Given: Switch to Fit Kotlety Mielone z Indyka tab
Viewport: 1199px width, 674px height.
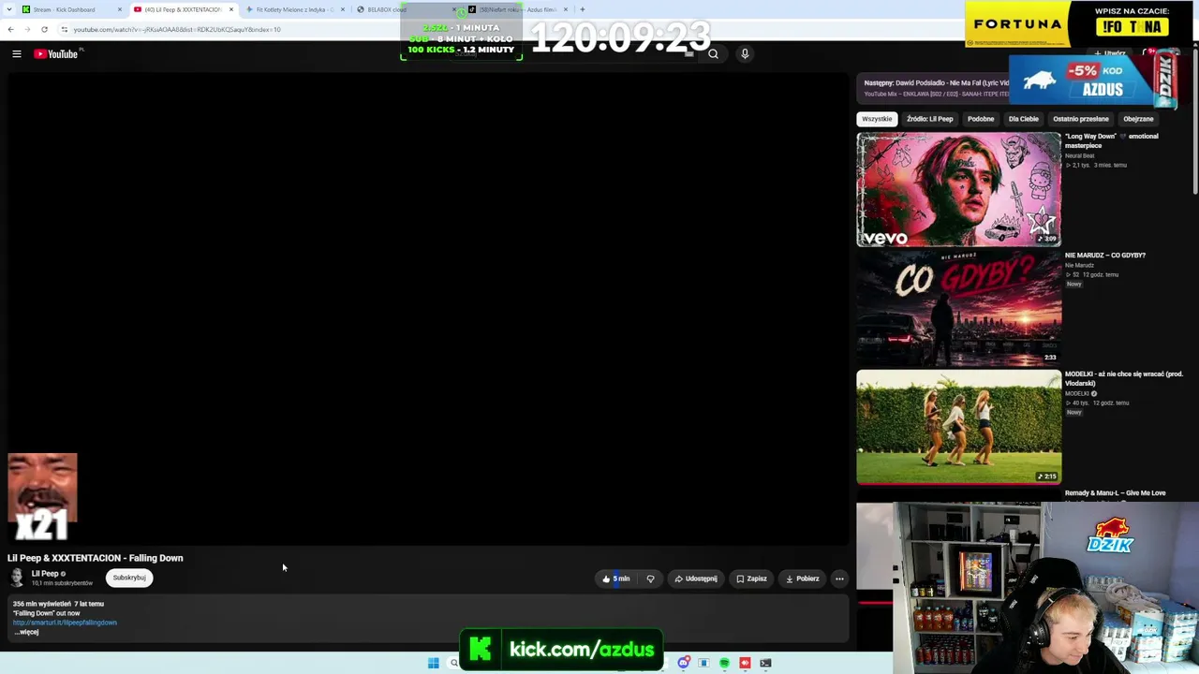Looking at the screenshot, I should pos(295,9).
